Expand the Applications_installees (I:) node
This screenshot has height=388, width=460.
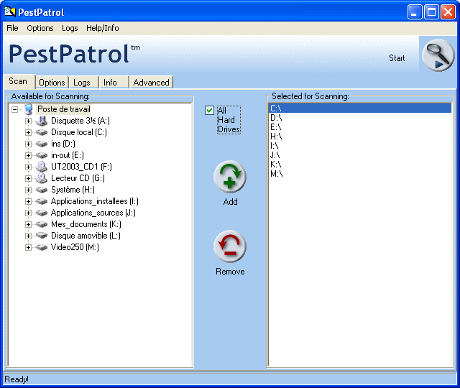click(28, 201)
